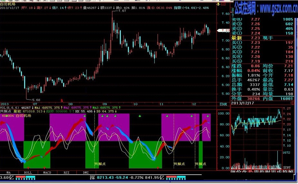This screenshot has height=184, width=298.
Task: Click the 09 month marker on the time axis
Action: (x=105, y=104)
